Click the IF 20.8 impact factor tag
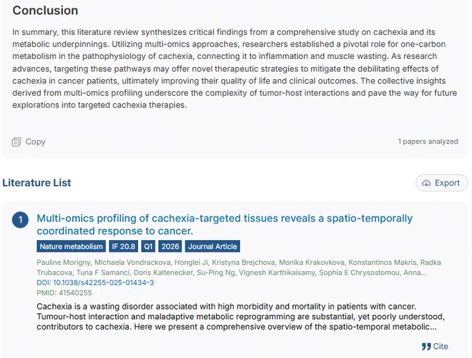Screen dimensions: 472x358 click(124, 246)
